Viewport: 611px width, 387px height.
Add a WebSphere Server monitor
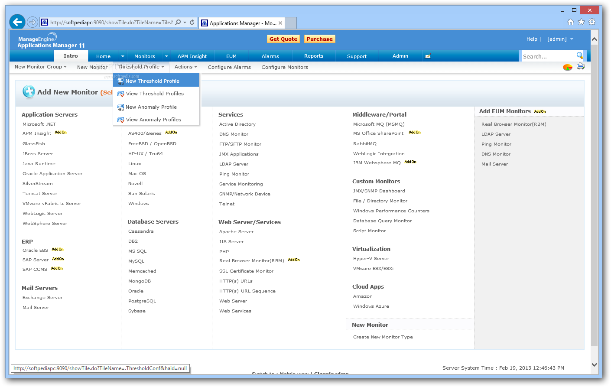click(x=45, y=224)
